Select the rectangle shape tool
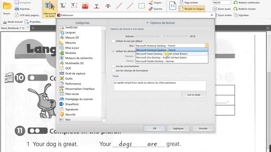 point(141,6)
